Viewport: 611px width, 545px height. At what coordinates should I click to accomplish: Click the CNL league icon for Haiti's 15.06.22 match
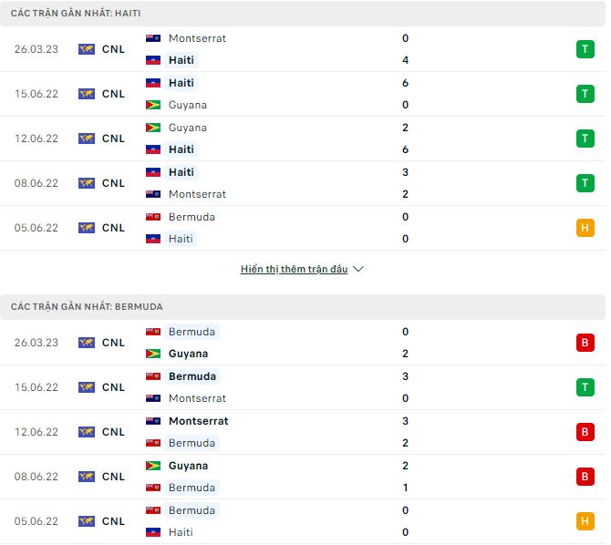point(87,94)
